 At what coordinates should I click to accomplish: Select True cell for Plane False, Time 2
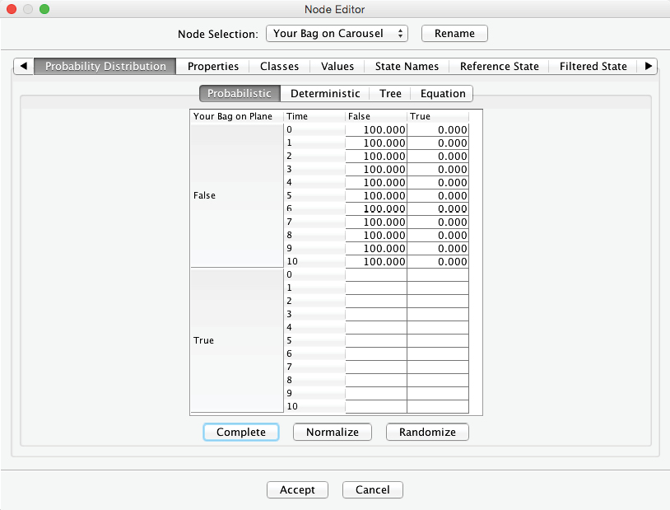point(438,156)
